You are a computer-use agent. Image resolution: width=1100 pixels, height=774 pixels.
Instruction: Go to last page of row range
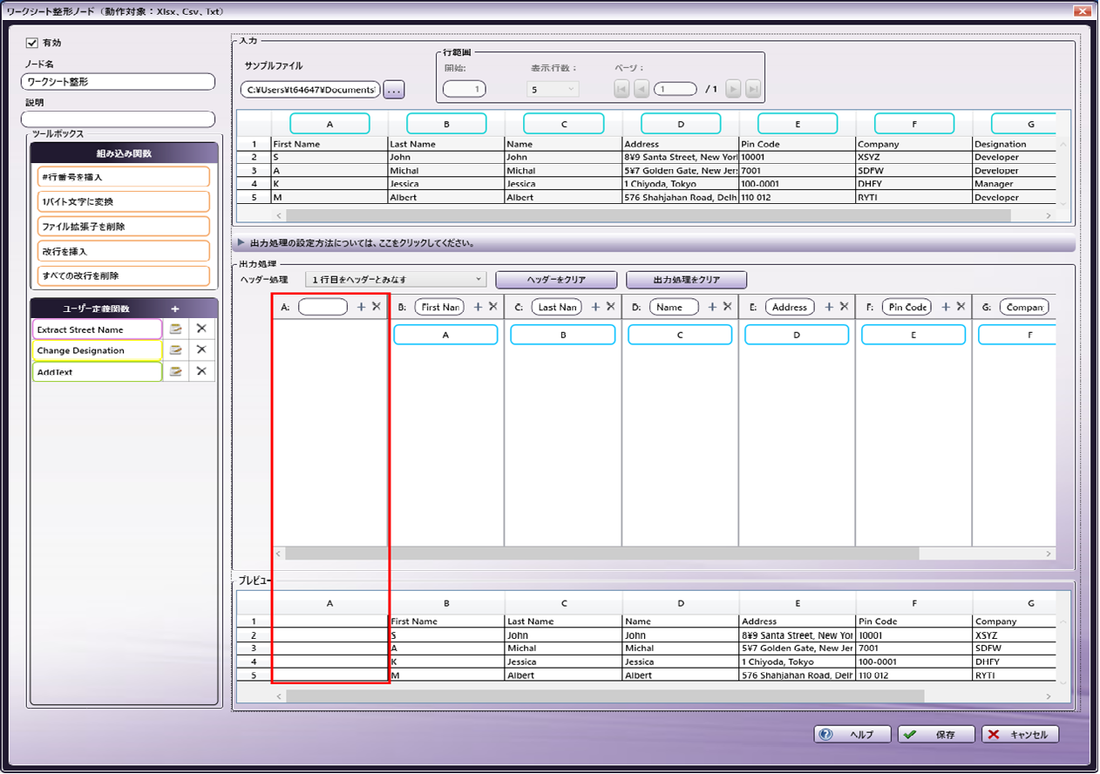[x=753, y=89]
